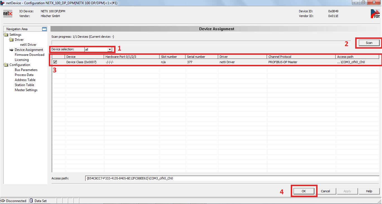
Task: Click the scan progress bar
Action: pos(201,43)
